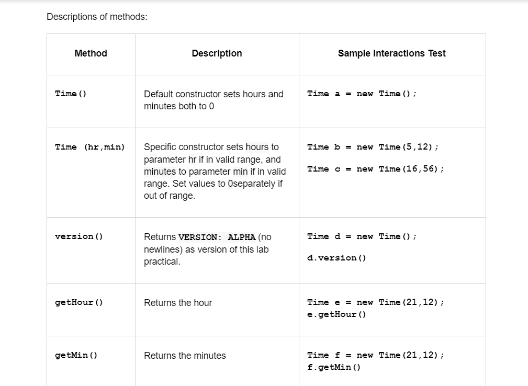This screenshot has height=386, width=528.
Task: Click the e.getHour() sample call
Action: [336, 314]
